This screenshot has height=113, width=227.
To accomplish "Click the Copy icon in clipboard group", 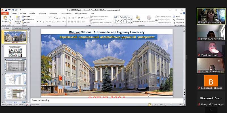I will [10, 19].
